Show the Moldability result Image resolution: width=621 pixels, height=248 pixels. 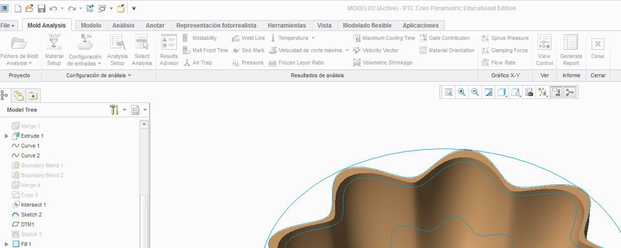pos(200,38)
